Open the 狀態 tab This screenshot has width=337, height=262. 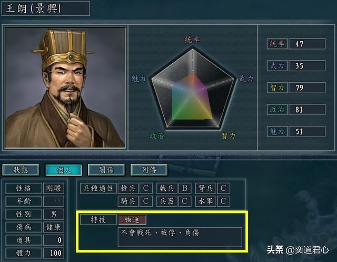tap(21, 170)
